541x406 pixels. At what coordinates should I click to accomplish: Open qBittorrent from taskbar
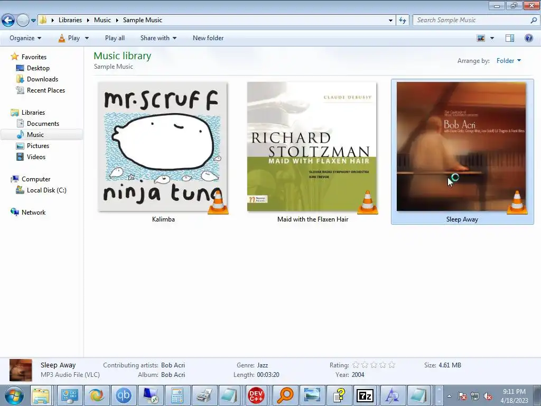(123, 395)
